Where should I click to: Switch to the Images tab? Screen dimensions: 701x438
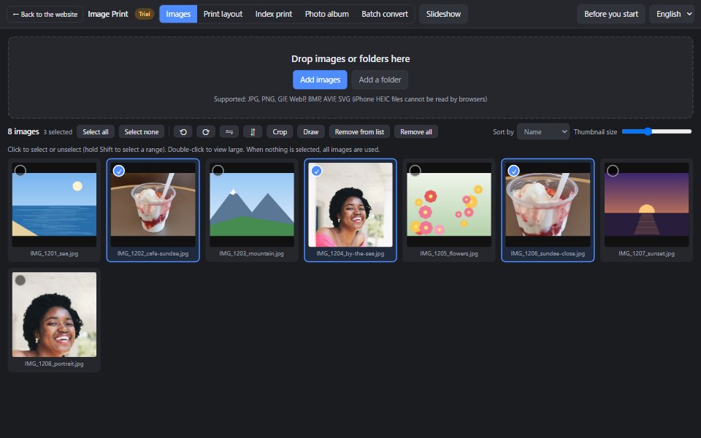point(178,14)
